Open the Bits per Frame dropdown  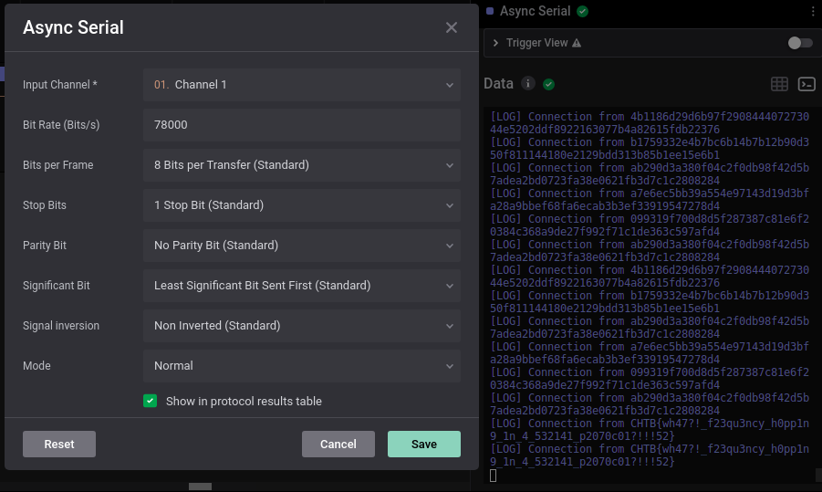[301, 164]
